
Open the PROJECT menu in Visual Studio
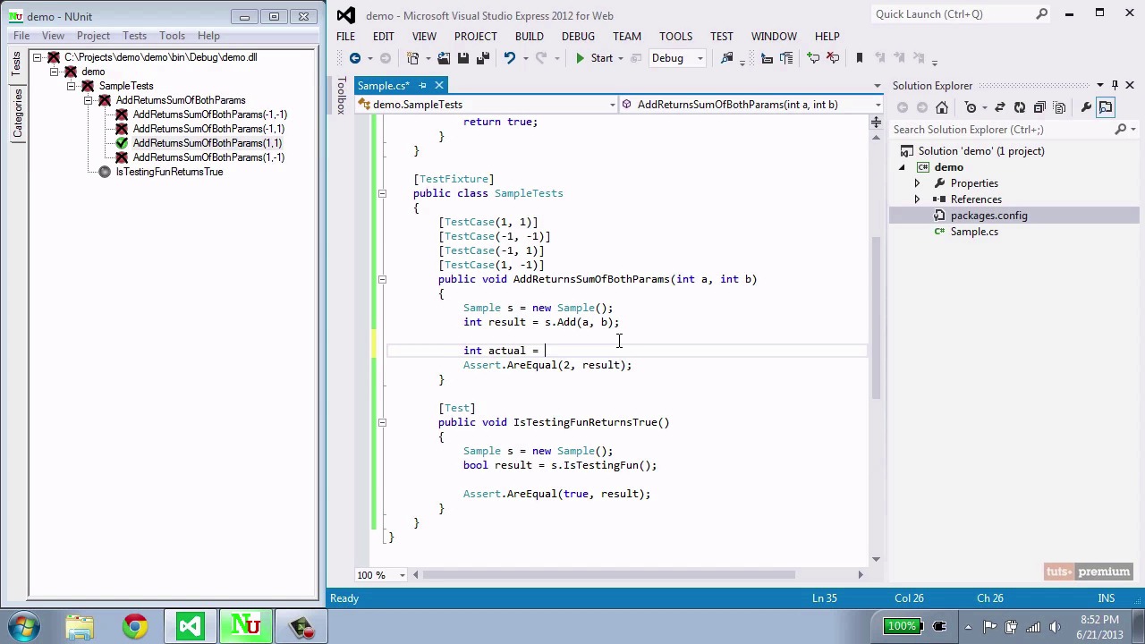tap(475, 36)
